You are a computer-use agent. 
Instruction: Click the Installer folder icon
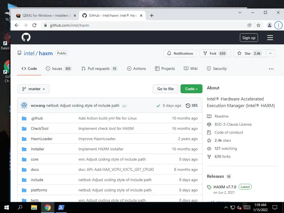(x=24, y=149)
